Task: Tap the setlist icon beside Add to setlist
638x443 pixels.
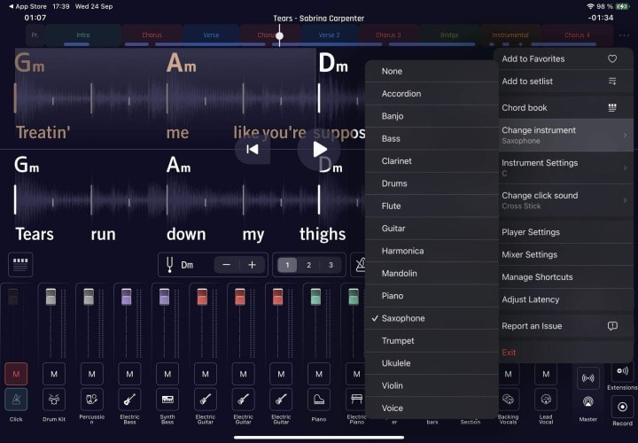Action: click(612, 81)
